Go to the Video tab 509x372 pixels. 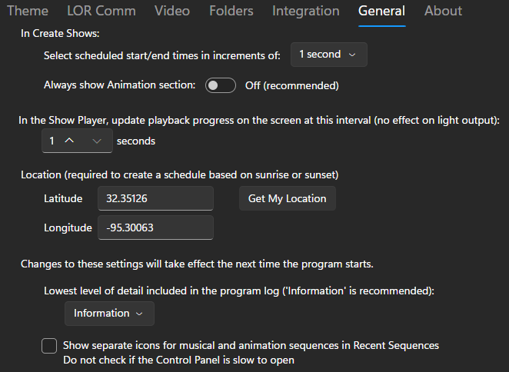(x=172, y=11)
